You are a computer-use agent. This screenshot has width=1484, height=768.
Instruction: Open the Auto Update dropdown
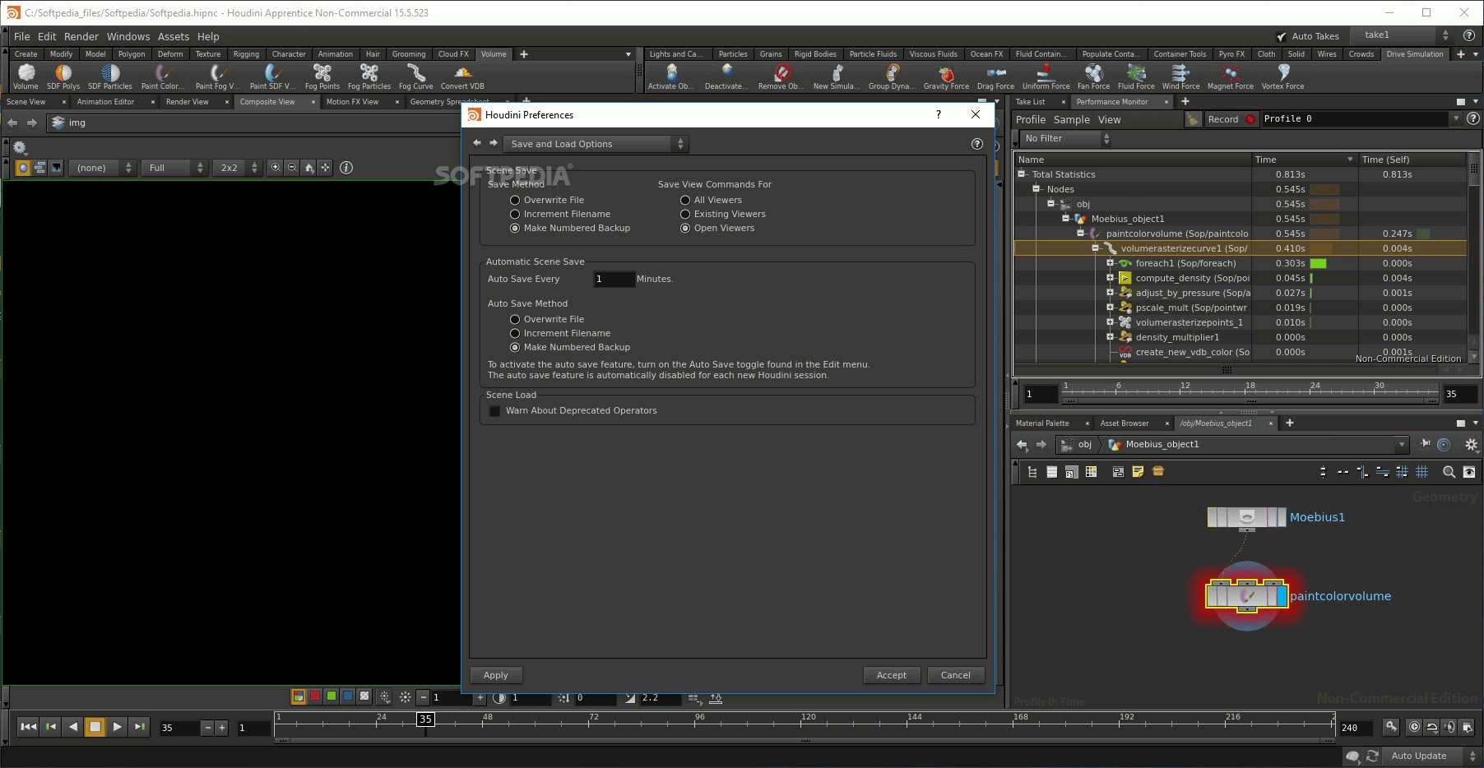[x=1432, y=756]
